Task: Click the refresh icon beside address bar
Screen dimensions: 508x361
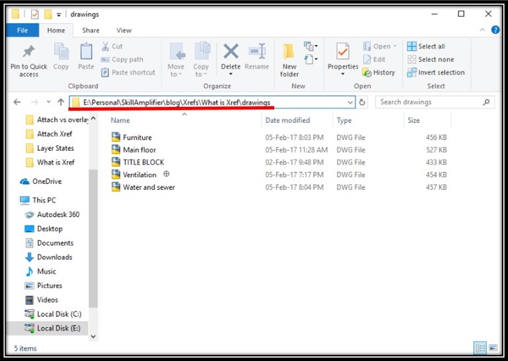Action: [362, 102]
